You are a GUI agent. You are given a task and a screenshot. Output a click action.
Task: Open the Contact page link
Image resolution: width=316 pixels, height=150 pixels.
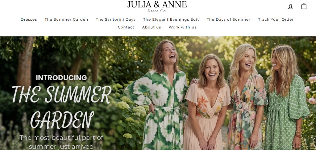pyautogui.click(x=126, y=27)
